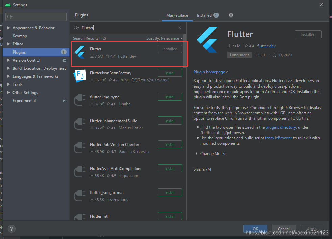Click the Flutter Enhancement Suite plug icon
The width and height of the screenshot is (332, 239).
(x=80, y=124)
